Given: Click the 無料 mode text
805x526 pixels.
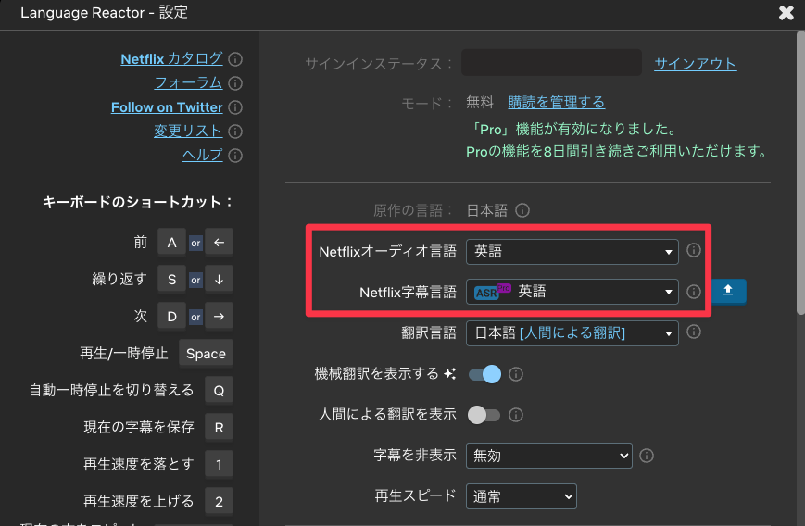Looking at the screenshot, I should 480,102.
